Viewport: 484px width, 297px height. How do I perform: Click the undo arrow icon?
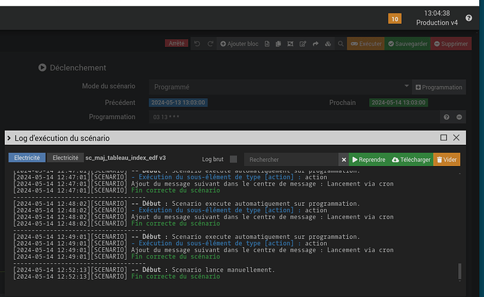(197, 43)
